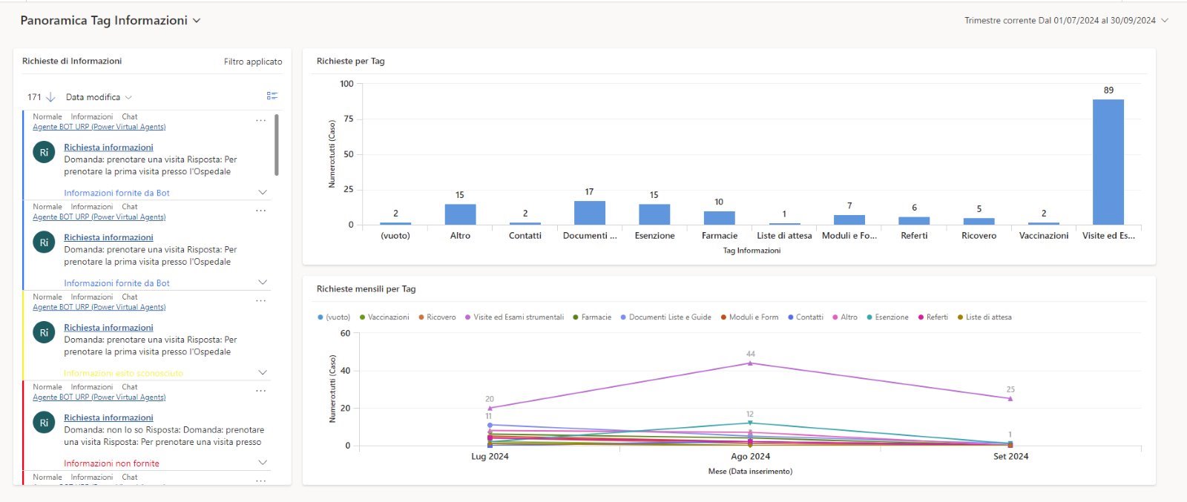Click the request list vertical scrollbar
The image size is (1187, 502).
point(277,145)
